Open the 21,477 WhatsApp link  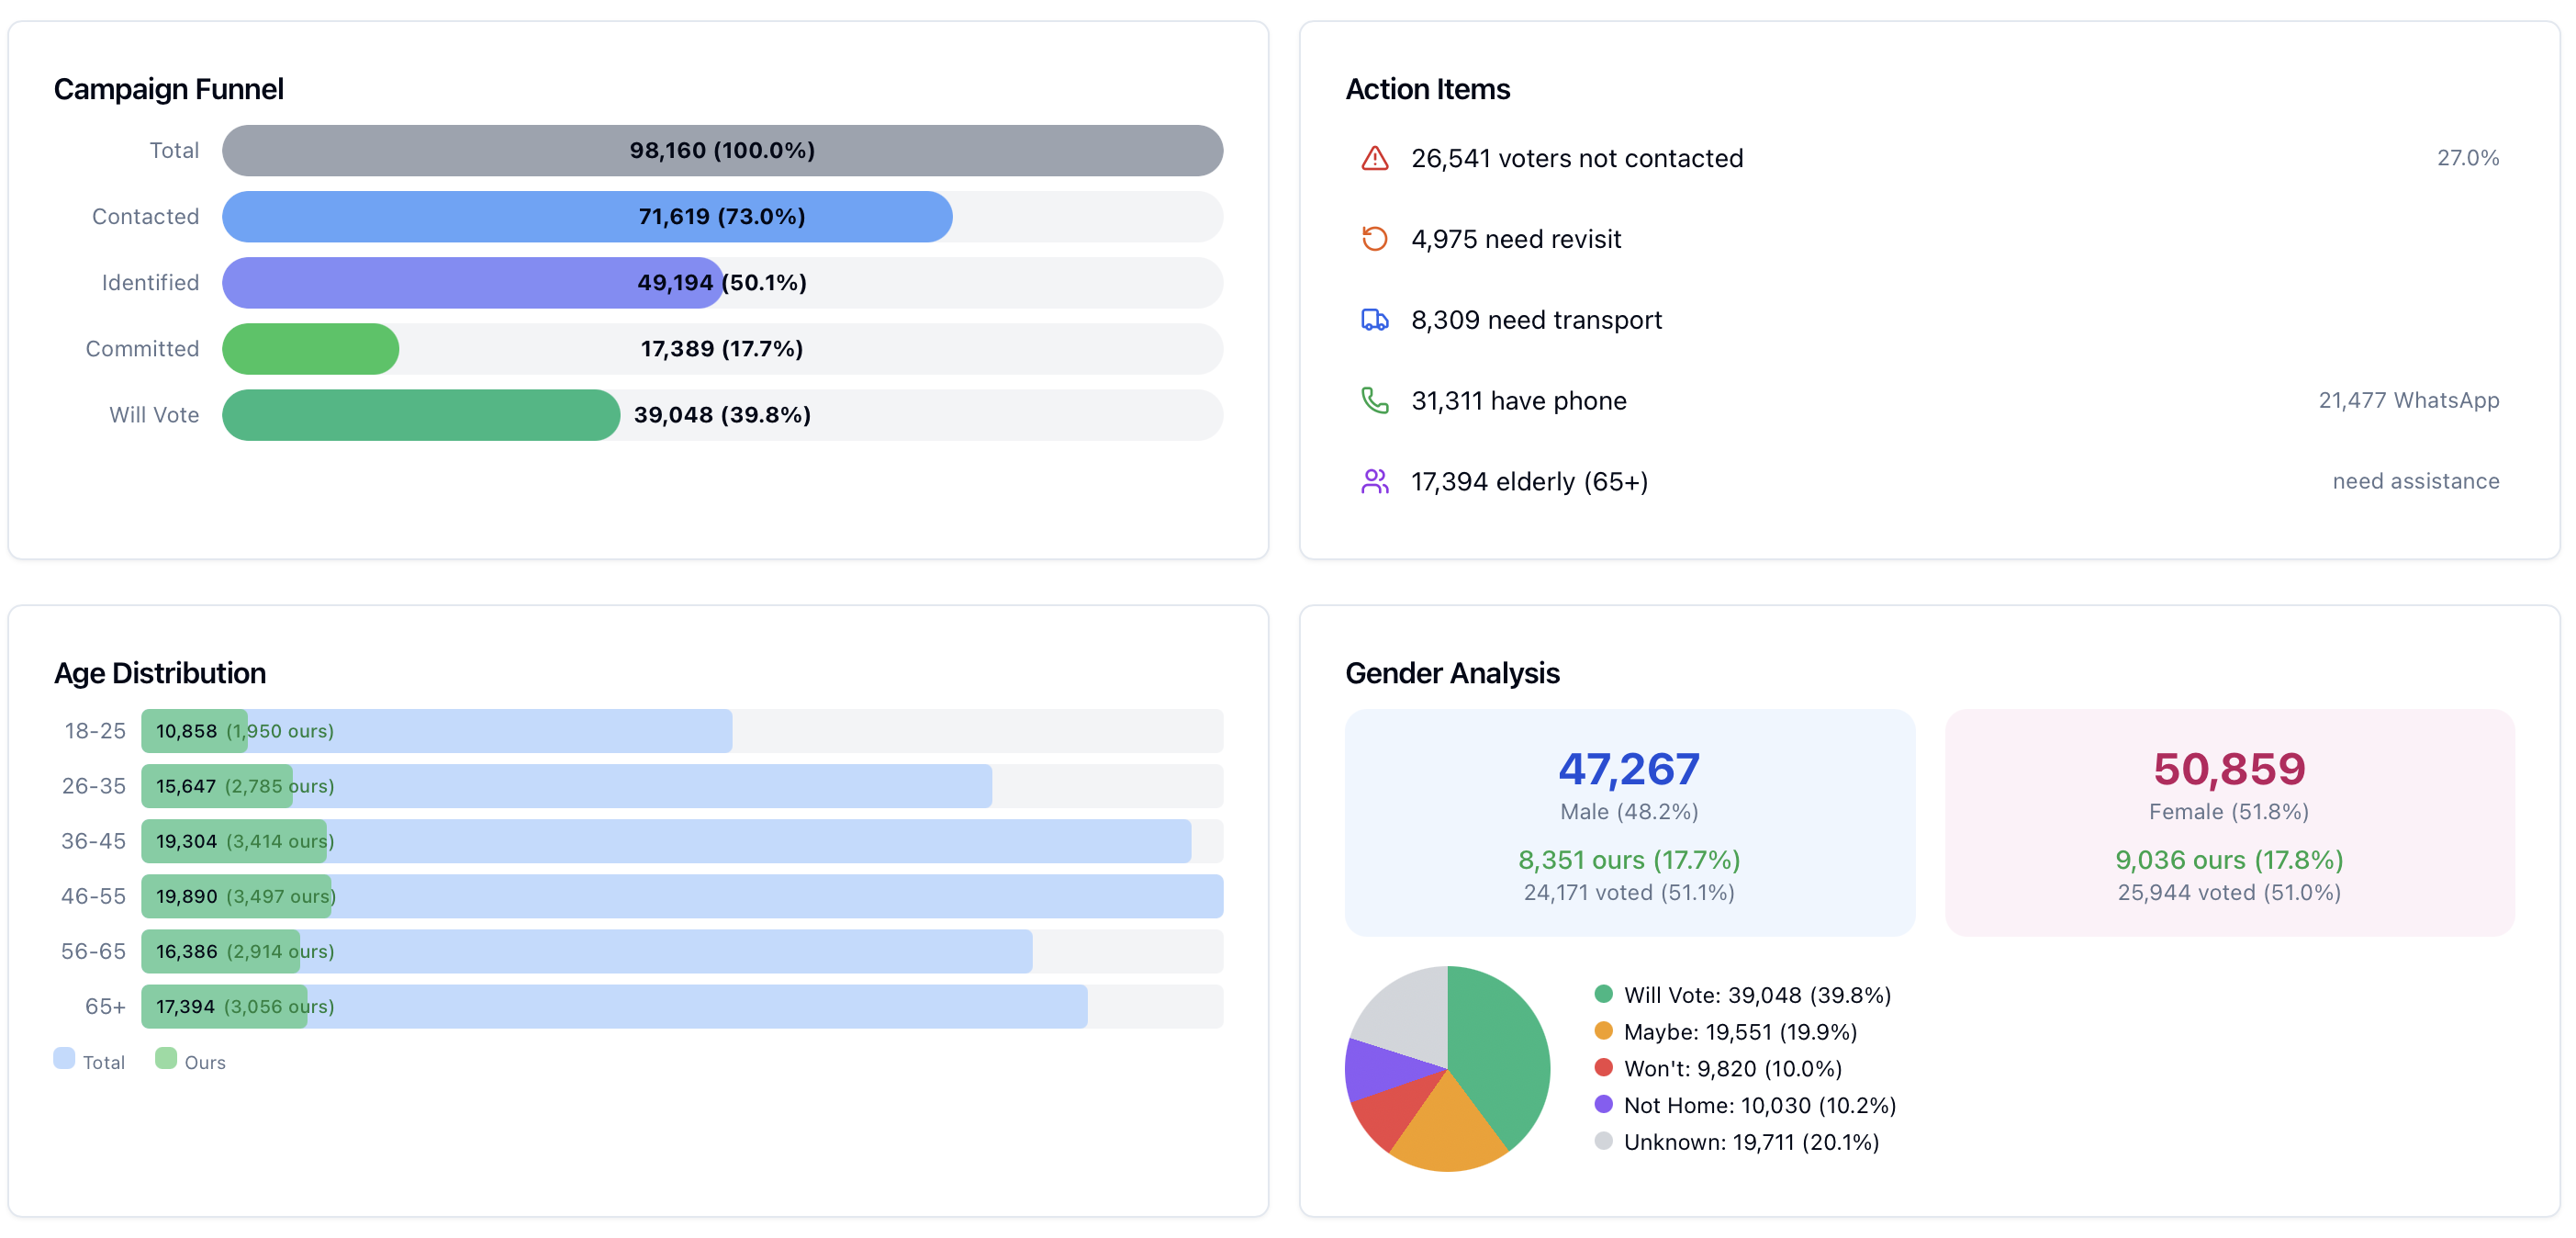(2408, 400)
